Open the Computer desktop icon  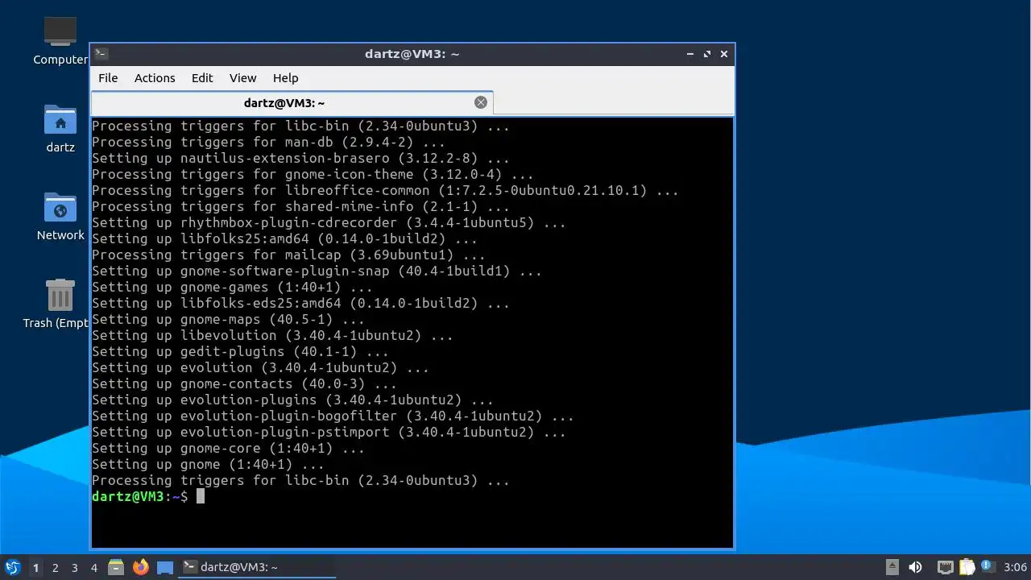pos(60,40)
